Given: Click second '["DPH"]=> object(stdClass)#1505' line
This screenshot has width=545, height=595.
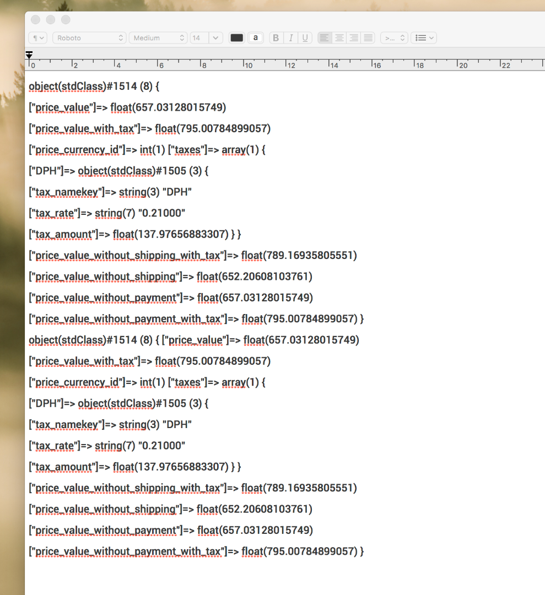Looking at the screenshot, I should 119,403.
